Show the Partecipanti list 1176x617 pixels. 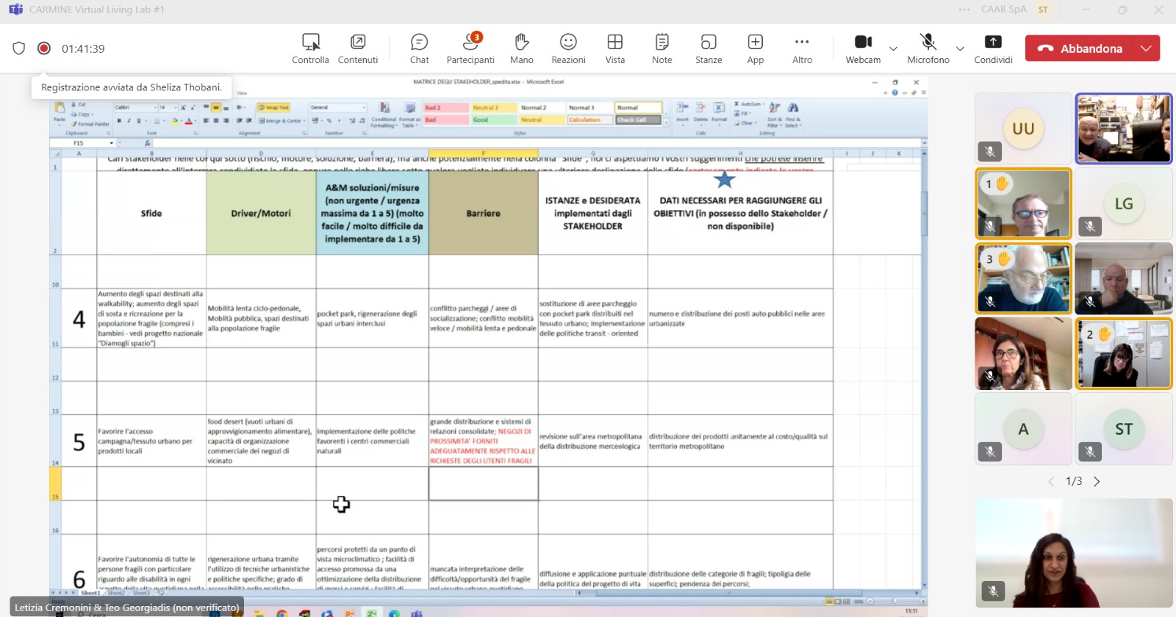[470, 48]
